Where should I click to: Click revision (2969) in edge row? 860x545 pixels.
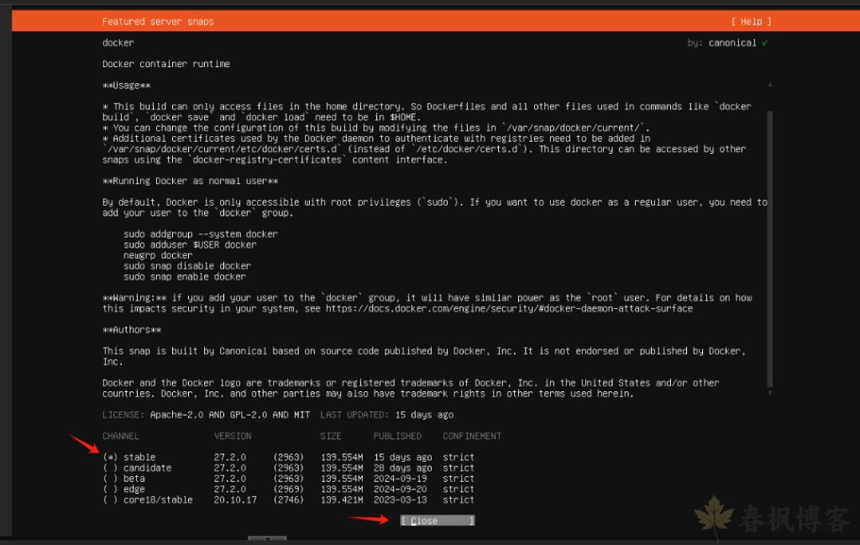click(x=289, y=489)
